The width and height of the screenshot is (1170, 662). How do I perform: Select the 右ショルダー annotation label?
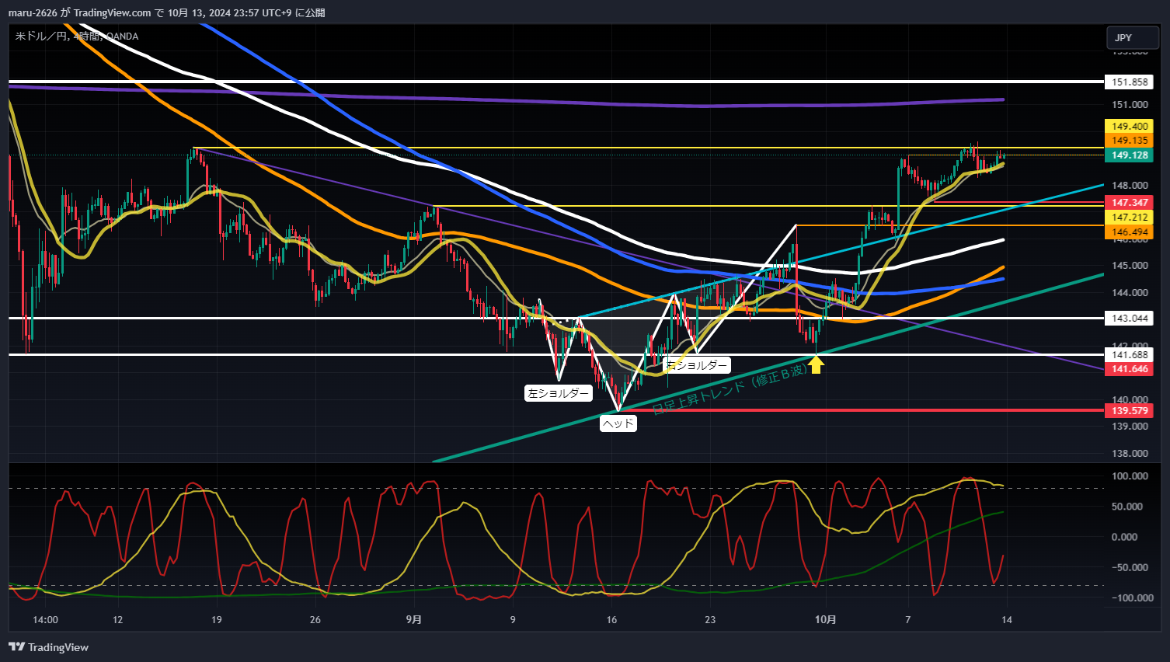pyautogui.click(x=698, y=364)
